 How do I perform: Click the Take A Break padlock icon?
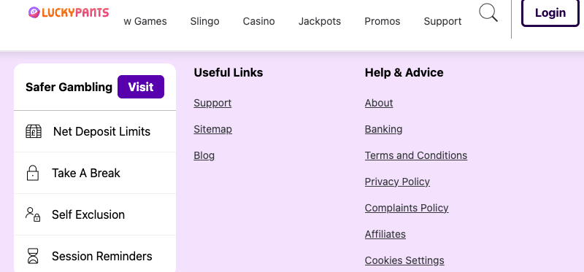click(x=33, y=173)
